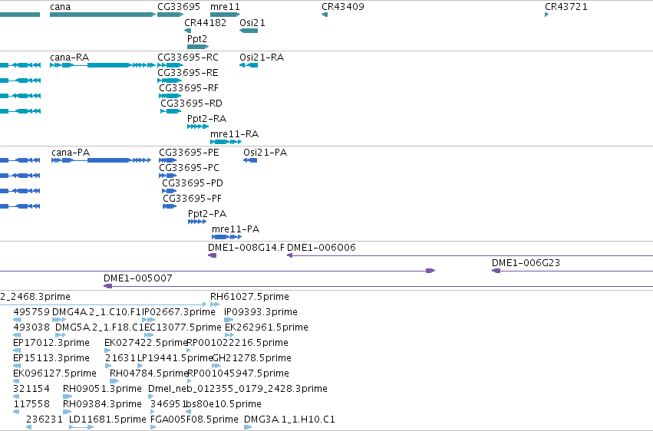Click the DMG4A.2_1.C10.F1 label
653x431 pixels.
[97, 312]
